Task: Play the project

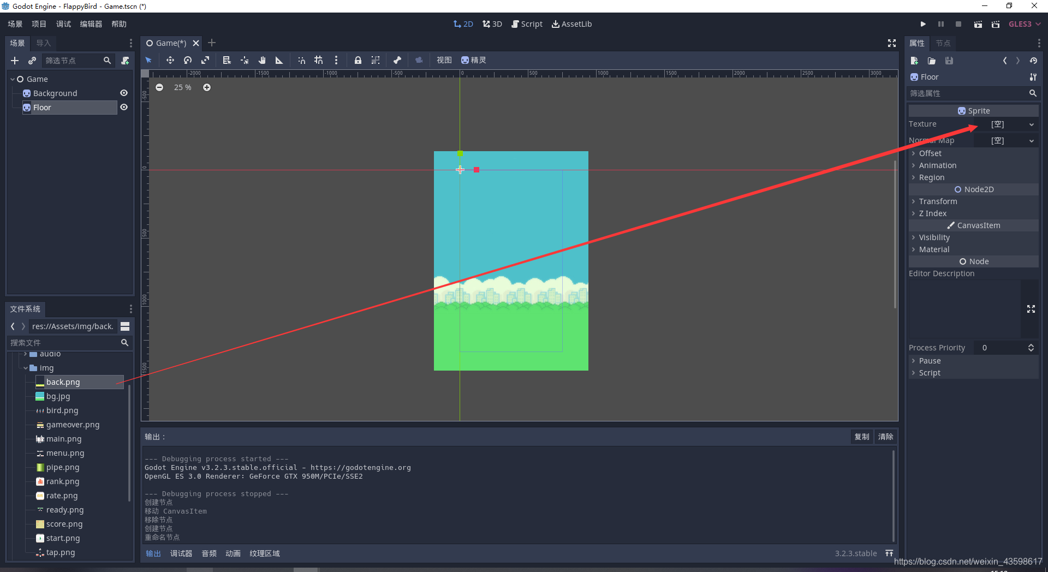Action: click(923, 24)
